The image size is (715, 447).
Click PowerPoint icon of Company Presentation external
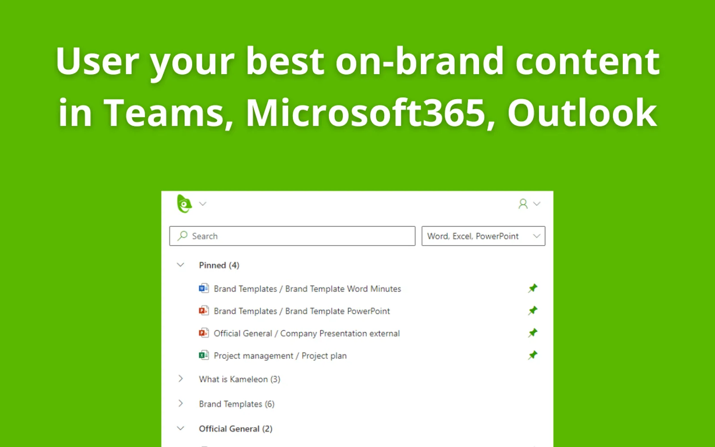[204, 333]
